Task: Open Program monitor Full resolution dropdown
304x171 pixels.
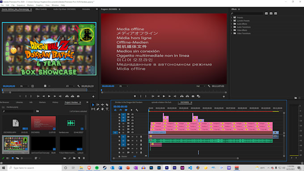Action: tap(201, 86)
